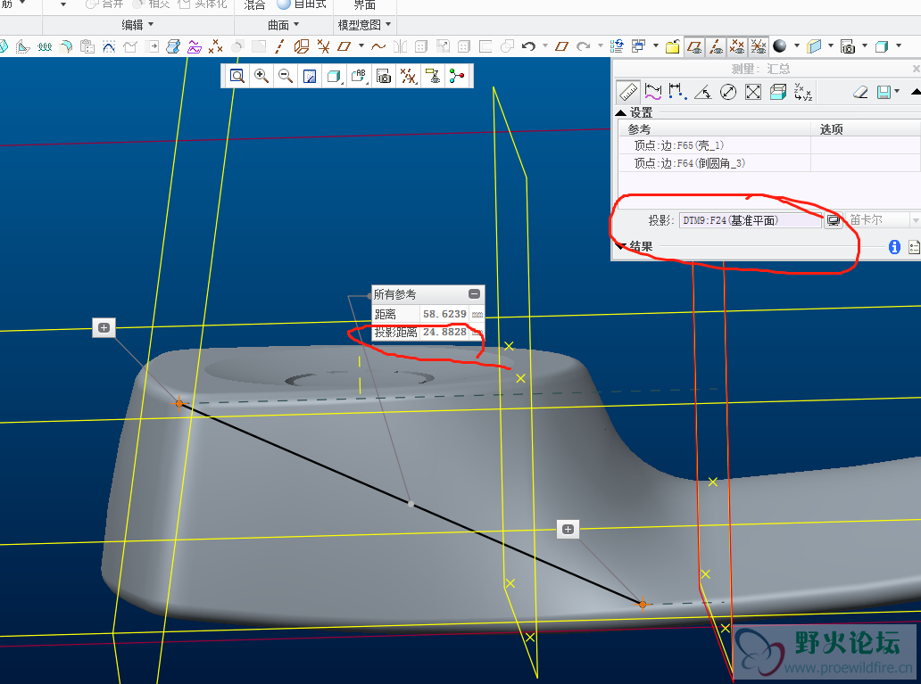Click the coordinate system icon
This screenshot has width=921, height=684.
[323, 46]
